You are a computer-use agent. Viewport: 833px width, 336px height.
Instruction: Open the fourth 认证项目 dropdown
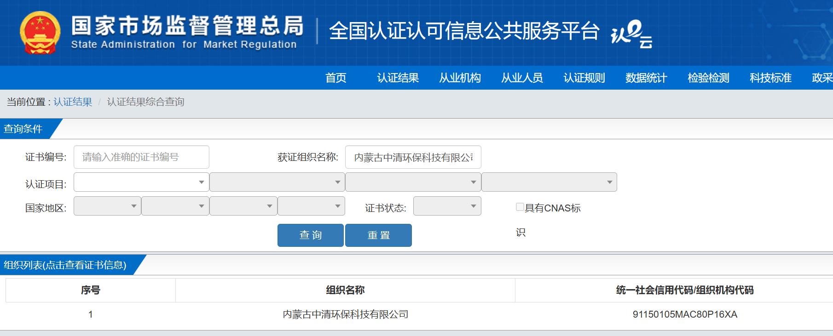click(x=549, y=182)
